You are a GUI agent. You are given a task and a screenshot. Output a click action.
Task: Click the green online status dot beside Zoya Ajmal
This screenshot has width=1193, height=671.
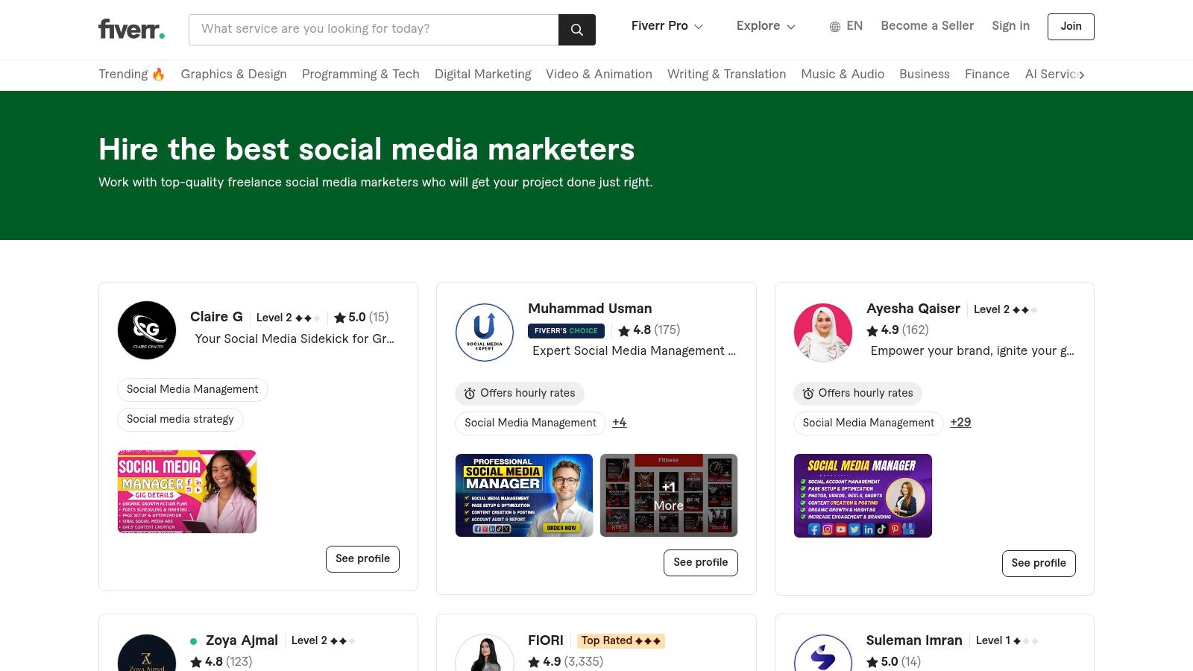[194, 640]
